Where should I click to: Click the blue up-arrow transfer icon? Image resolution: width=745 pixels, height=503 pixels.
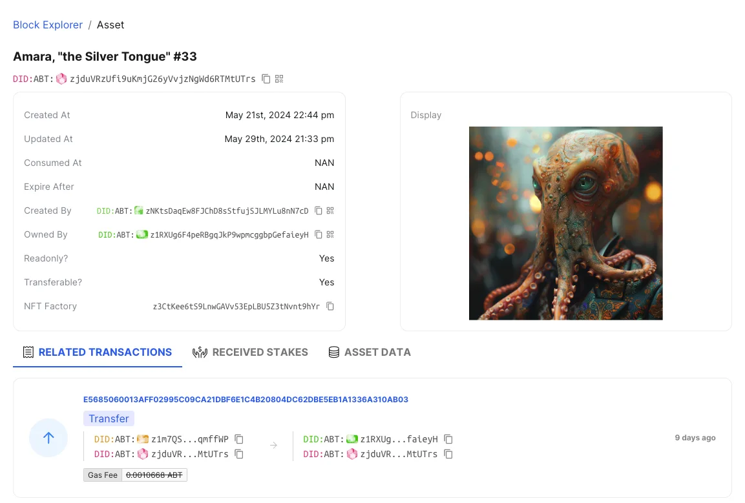48,438
